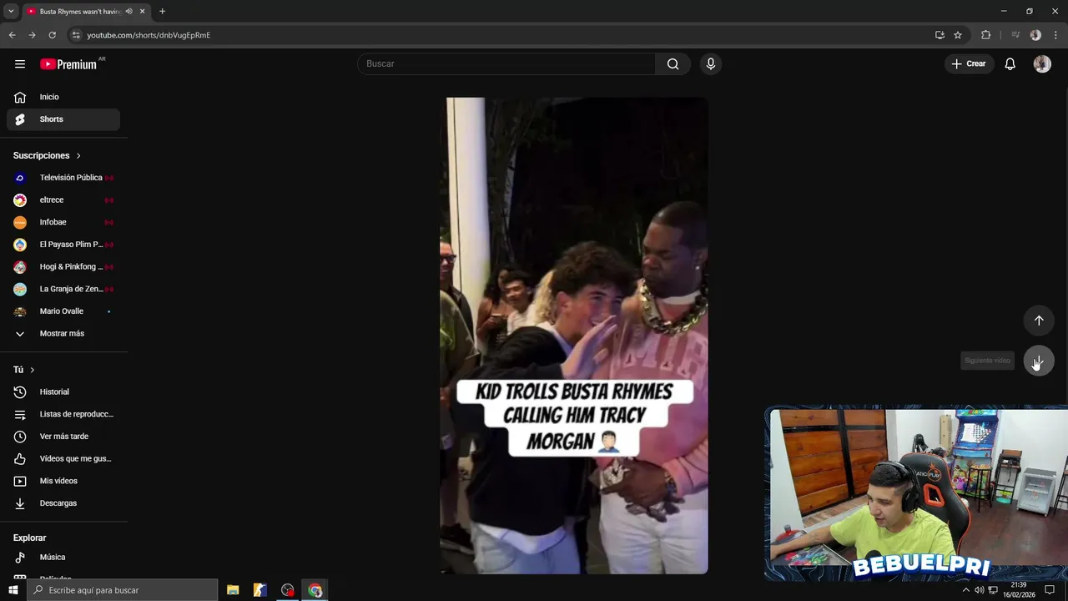Open the tab search dropdown
1068x601 pixels.
(x=11, y=12)
